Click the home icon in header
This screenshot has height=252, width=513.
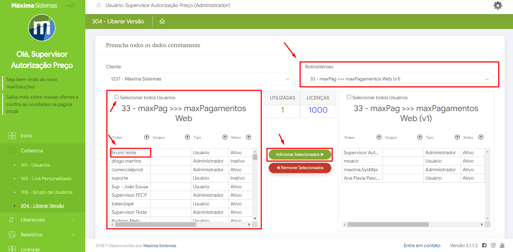(x=162, y=21)
